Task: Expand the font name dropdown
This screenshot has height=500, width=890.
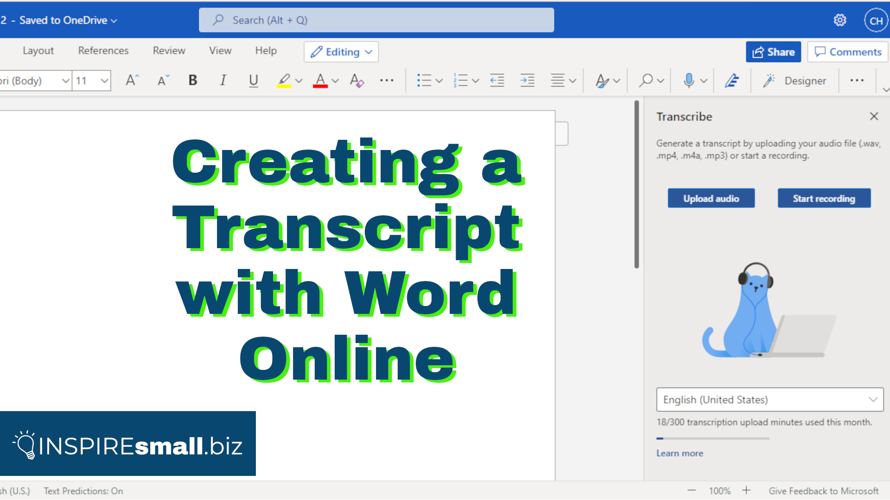Action: [x=65, y=81]
